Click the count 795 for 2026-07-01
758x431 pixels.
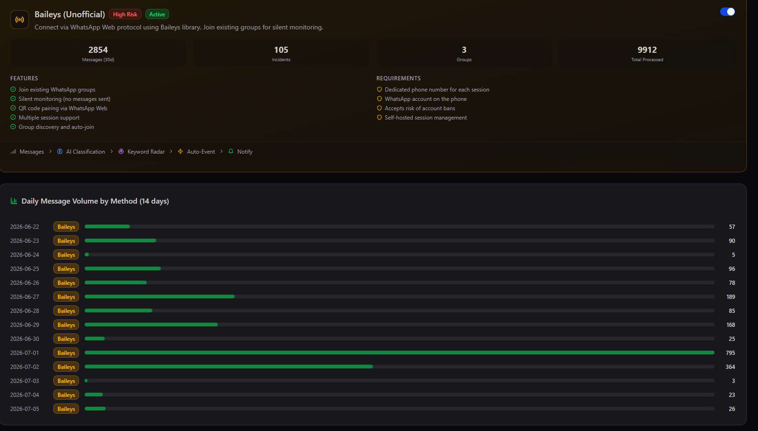click(730, 353)
